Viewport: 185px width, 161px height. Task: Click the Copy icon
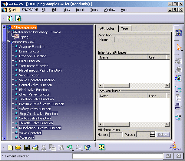[x=52, y=147]
